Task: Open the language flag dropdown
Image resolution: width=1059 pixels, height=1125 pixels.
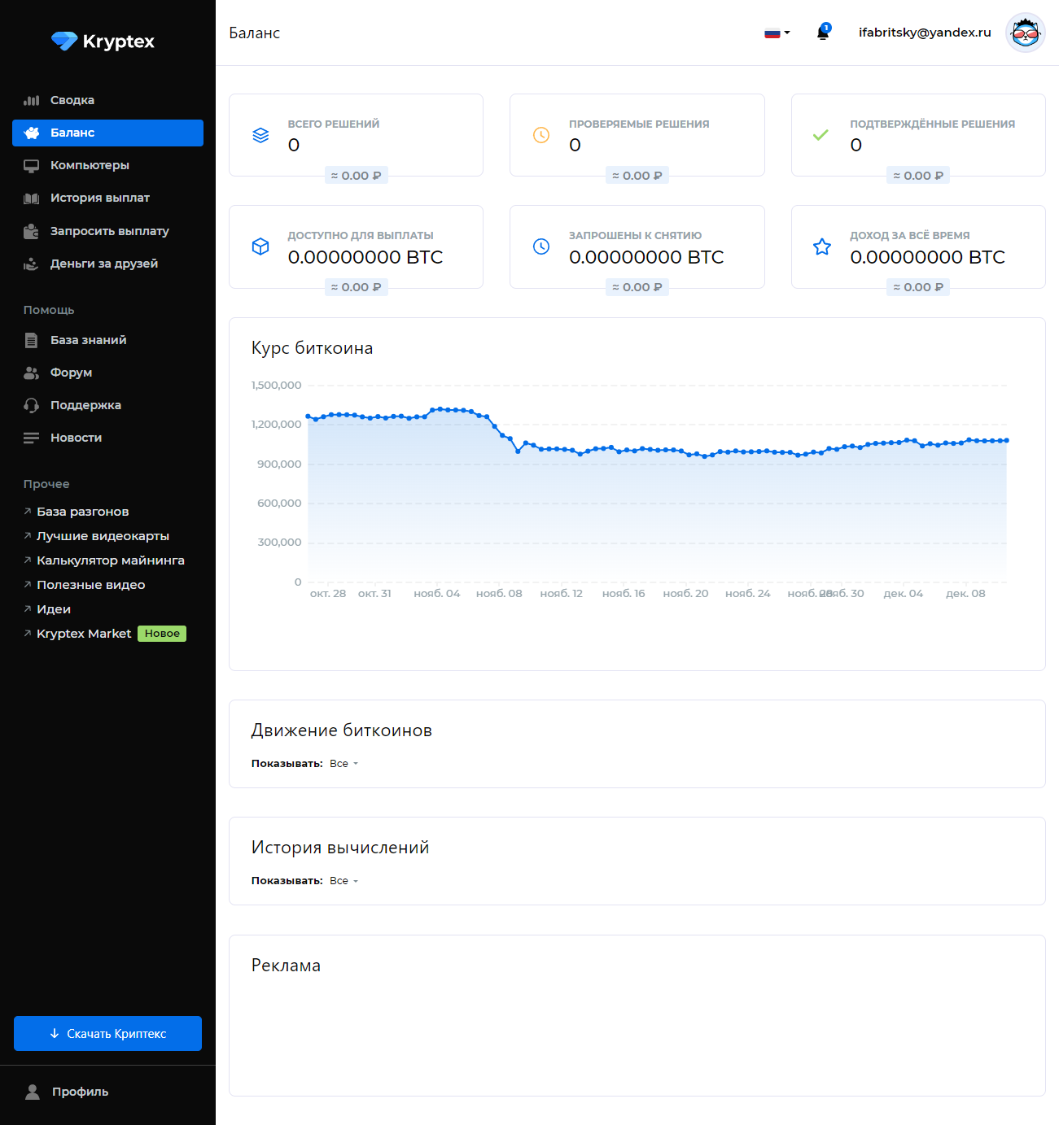Action: coord(777,33)
